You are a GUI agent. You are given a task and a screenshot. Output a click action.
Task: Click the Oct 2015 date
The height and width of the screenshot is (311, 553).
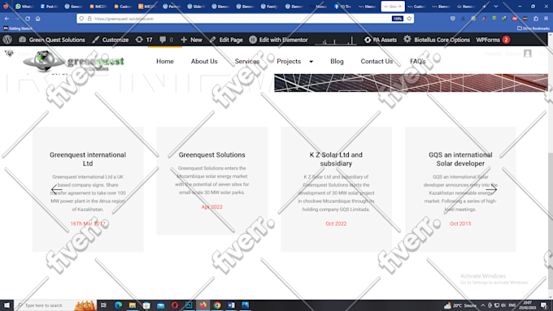pos(460,223)
